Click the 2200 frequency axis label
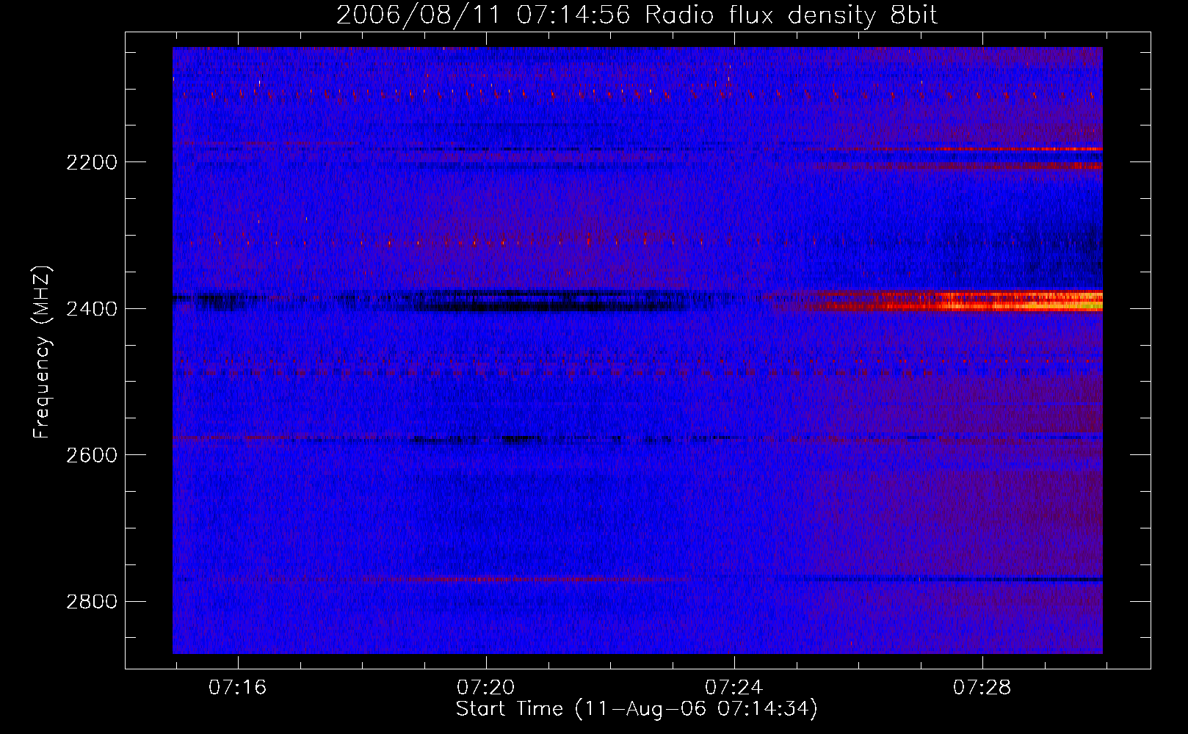Screen dimensions: 1188x734 point(91,162)
